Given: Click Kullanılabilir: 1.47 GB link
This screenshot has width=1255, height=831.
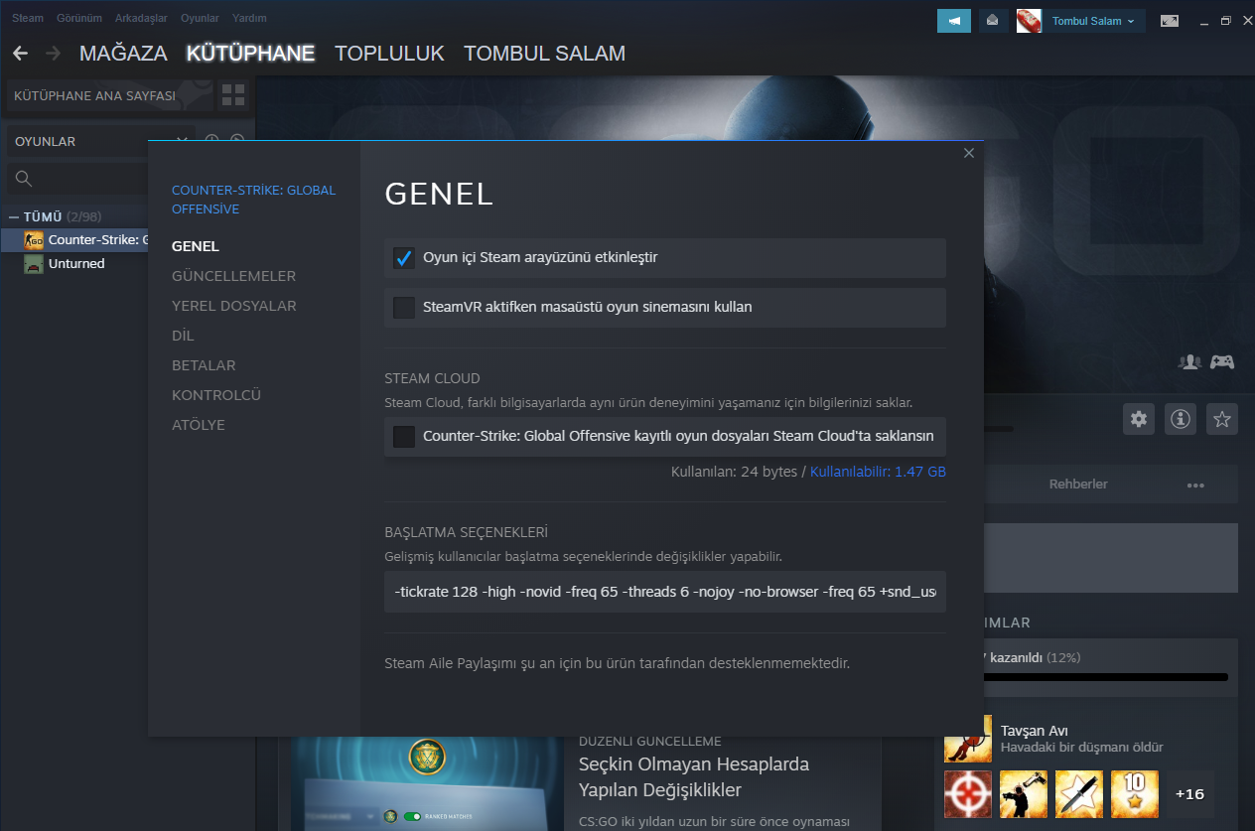Looking at the screenshot, I should pyautogui.click(x=878, y=472).
